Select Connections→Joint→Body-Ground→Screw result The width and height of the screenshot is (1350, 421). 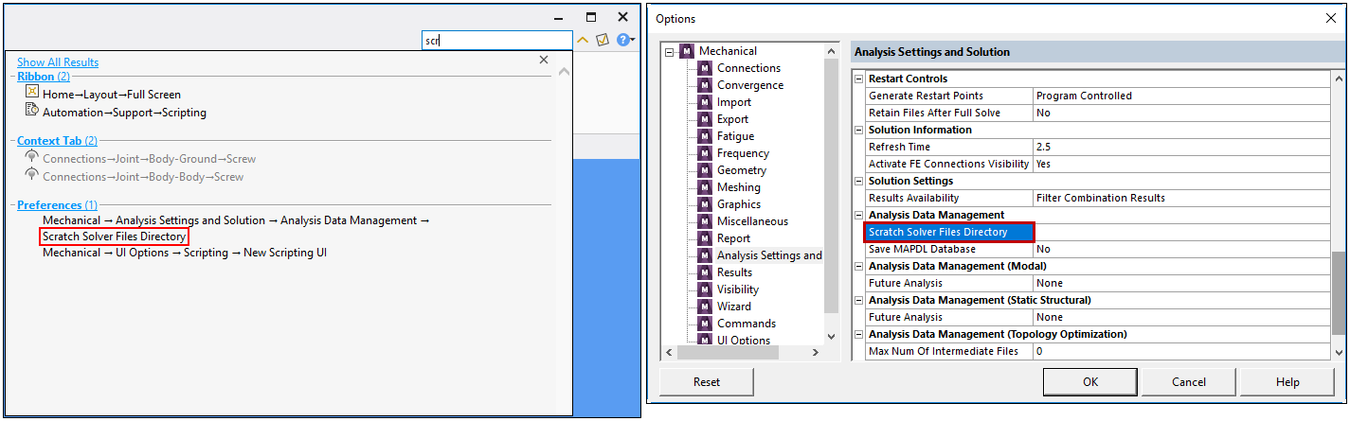pos(150,159)
